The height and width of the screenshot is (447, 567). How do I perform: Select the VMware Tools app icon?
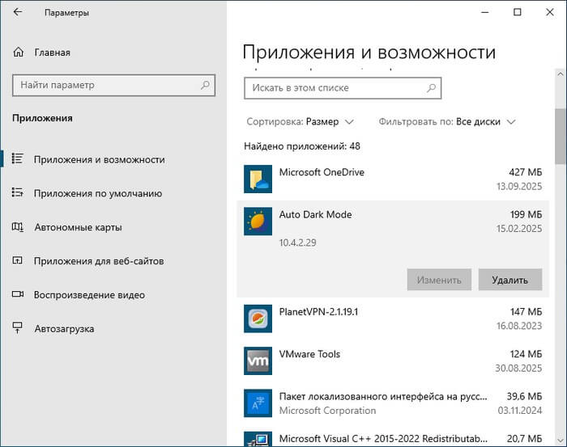pos(258,361)
